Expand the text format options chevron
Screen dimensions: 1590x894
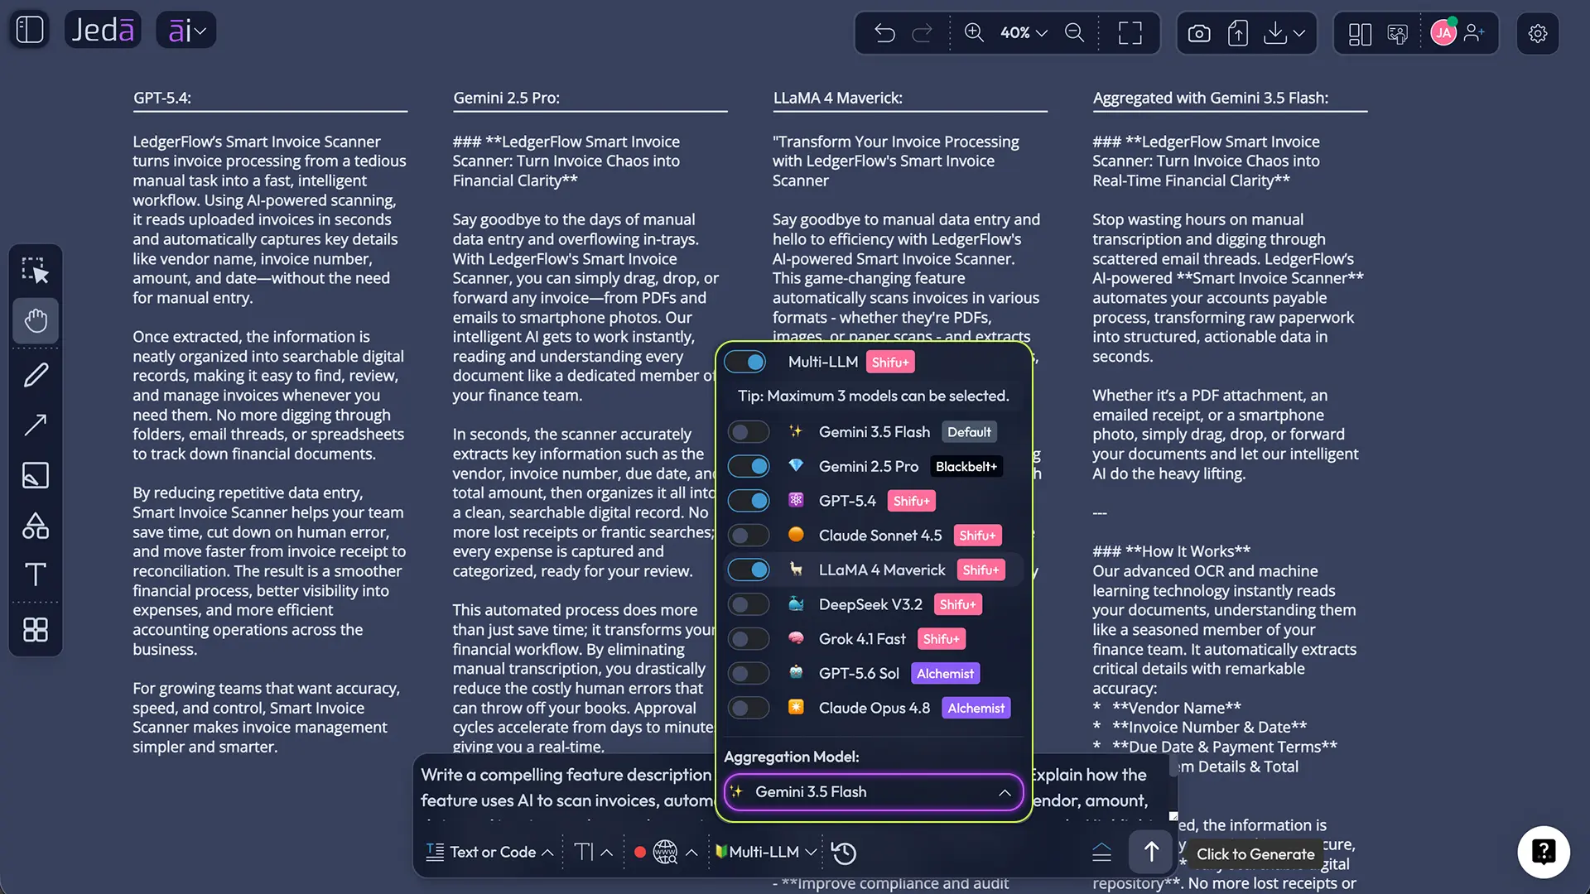coord(607,852)
